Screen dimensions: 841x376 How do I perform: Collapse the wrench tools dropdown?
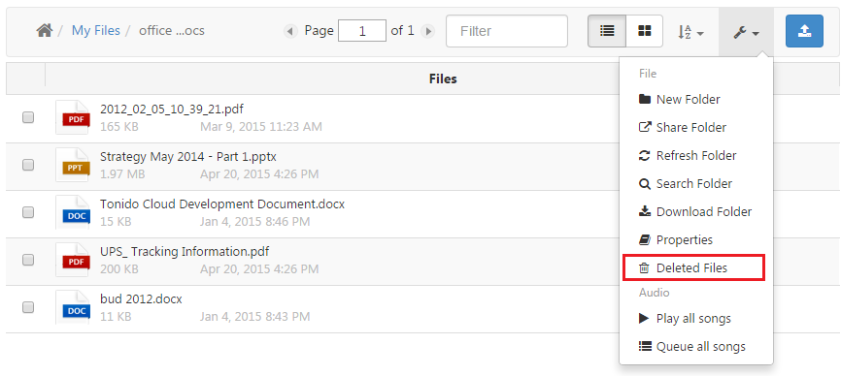pyautogui.click(x=746, y=33)
